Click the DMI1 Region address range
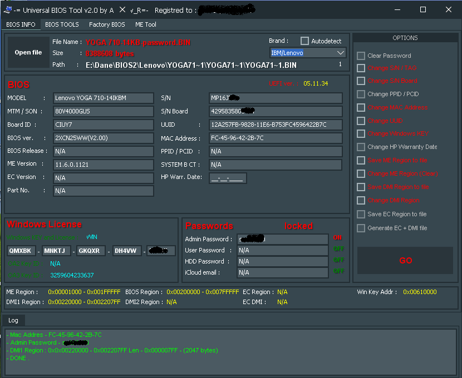This screenshot has width=462, height=378. [84, 302]
